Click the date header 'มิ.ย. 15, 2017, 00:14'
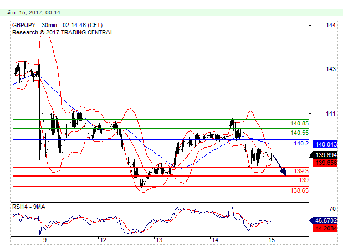343x251 pixels. tap(33, 13)
